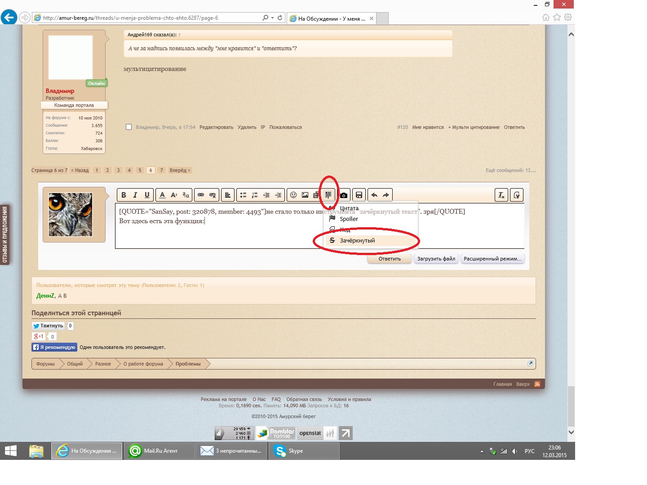Click Удалить on post #120

247,128
